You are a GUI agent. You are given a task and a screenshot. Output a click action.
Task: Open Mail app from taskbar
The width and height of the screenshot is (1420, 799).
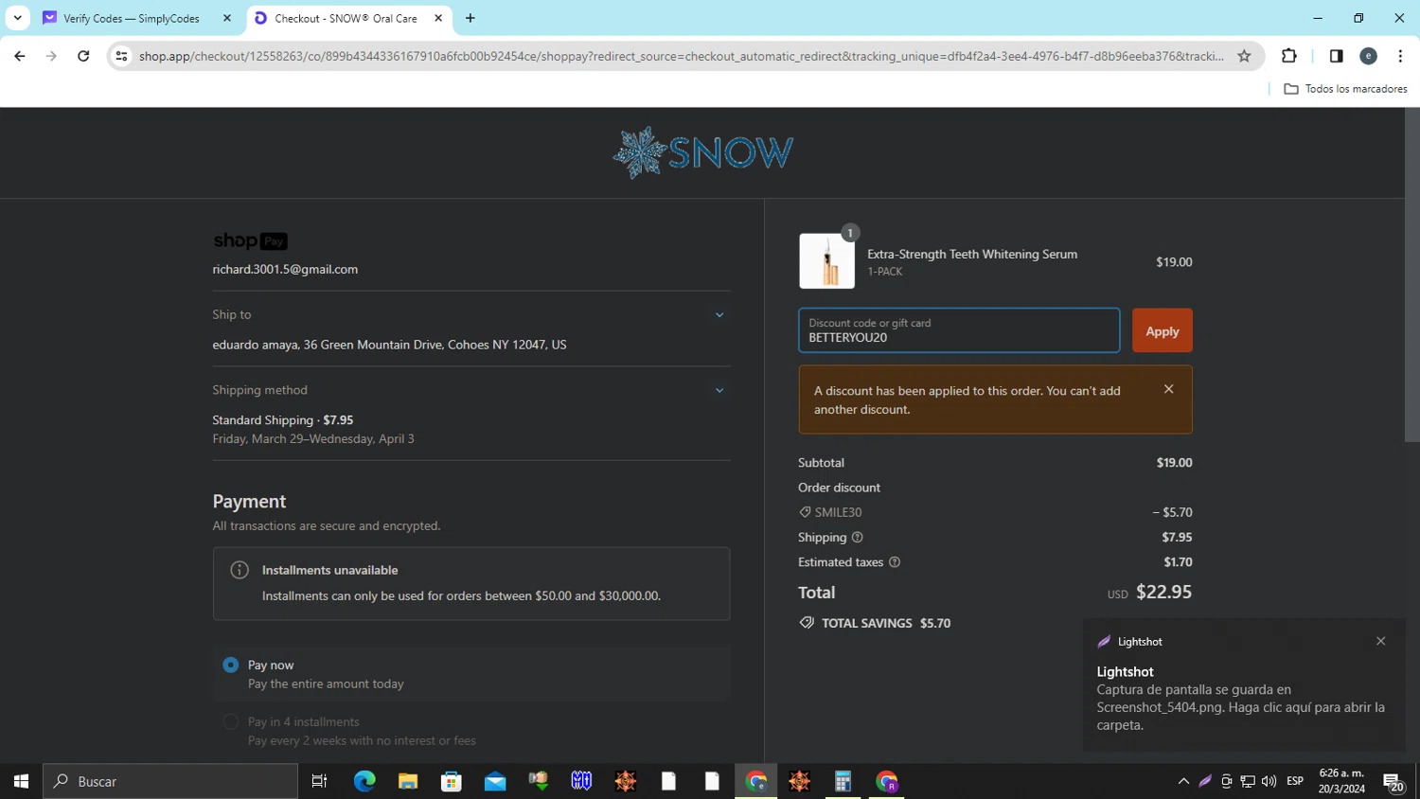495,781
